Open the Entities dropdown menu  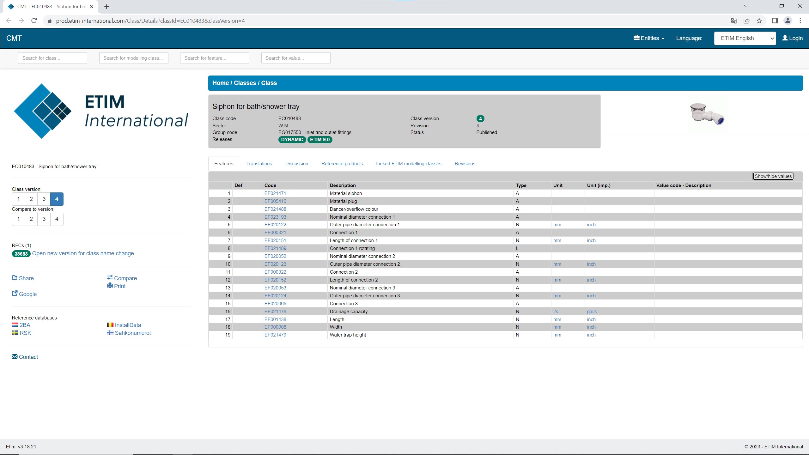[649, 38]
